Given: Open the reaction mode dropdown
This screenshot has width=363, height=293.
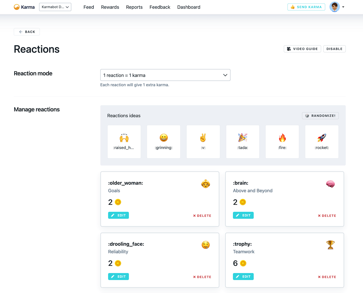Looking at the screenshot, I should [x=165, y=75].
